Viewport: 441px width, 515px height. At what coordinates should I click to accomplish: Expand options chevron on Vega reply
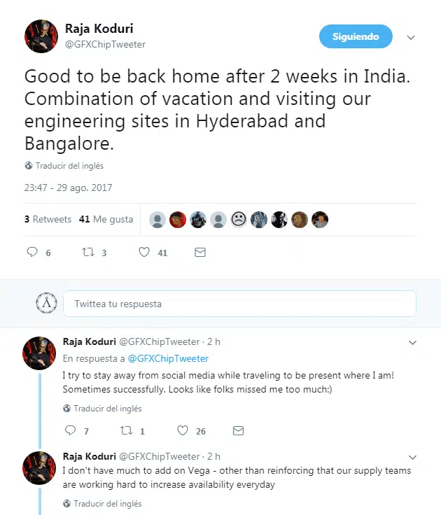412,457
